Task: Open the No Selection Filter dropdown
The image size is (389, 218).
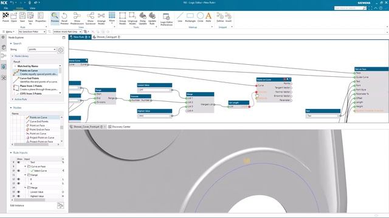Action: coord(32,31)
